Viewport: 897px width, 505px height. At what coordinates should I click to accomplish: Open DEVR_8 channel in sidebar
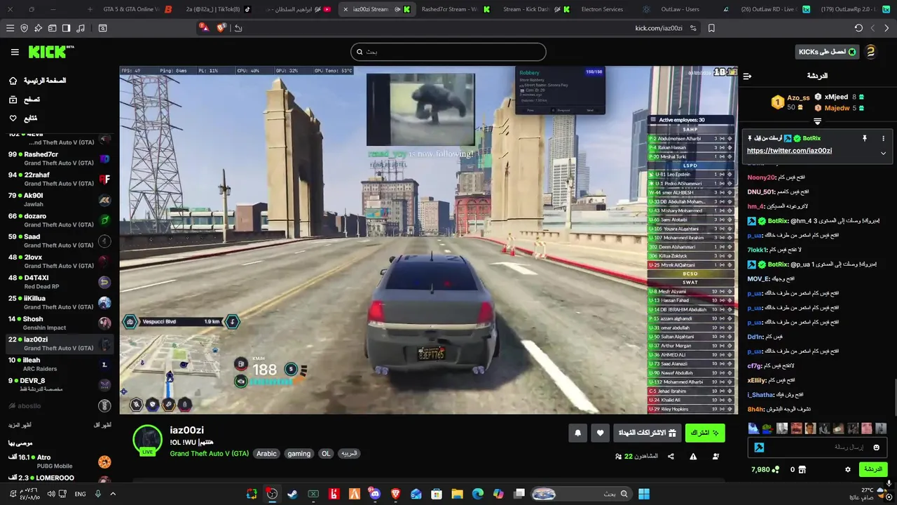tap(59, 384)
